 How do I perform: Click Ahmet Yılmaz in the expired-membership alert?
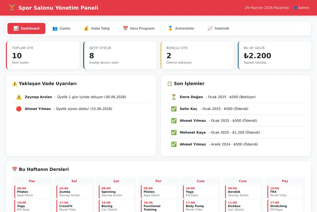pos(38,109)
